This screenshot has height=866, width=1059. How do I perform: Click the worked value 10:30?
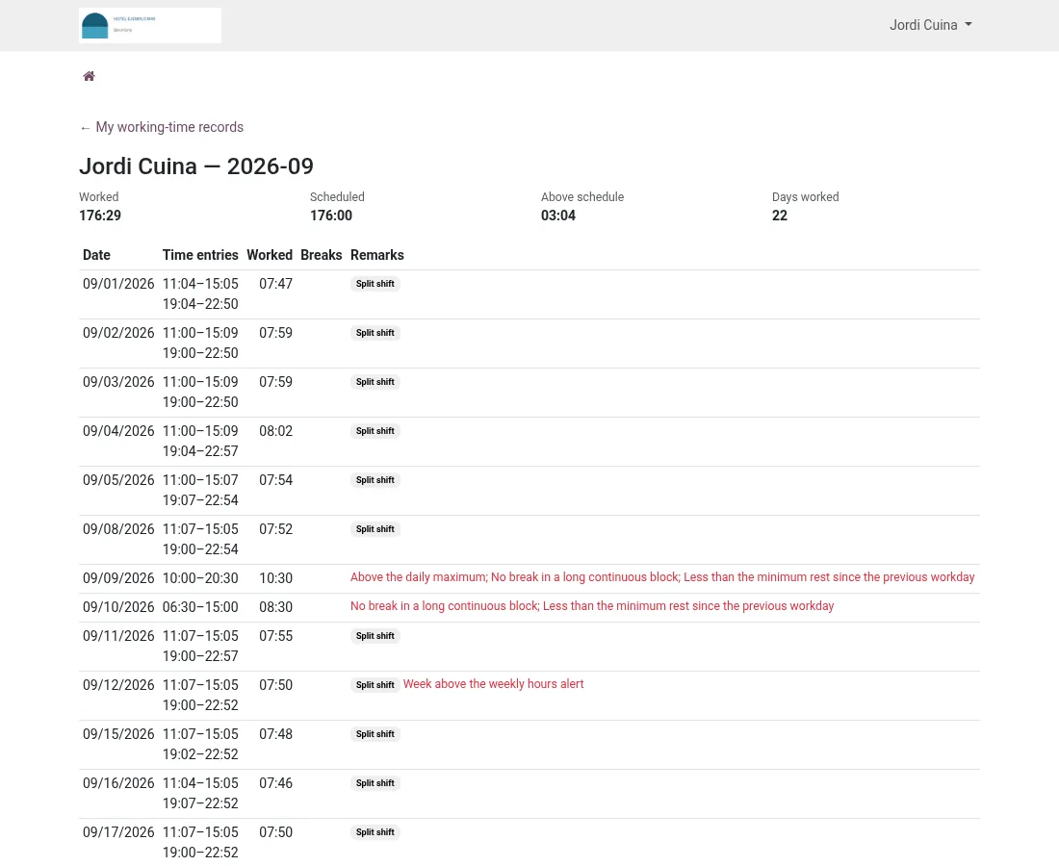point(276,578)
